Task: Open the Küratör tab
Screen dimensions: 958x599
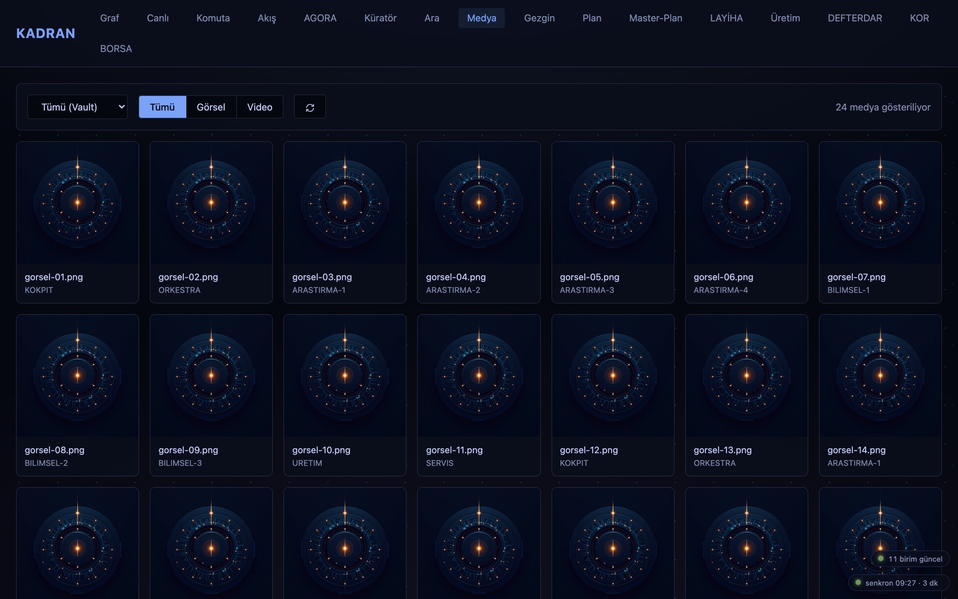Action: (380, 18)
